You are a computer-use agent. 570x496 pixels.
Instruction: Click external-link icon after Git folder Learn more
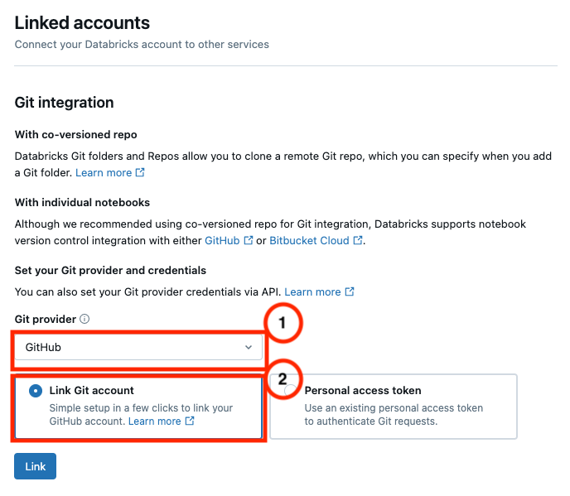coord(141,173)
